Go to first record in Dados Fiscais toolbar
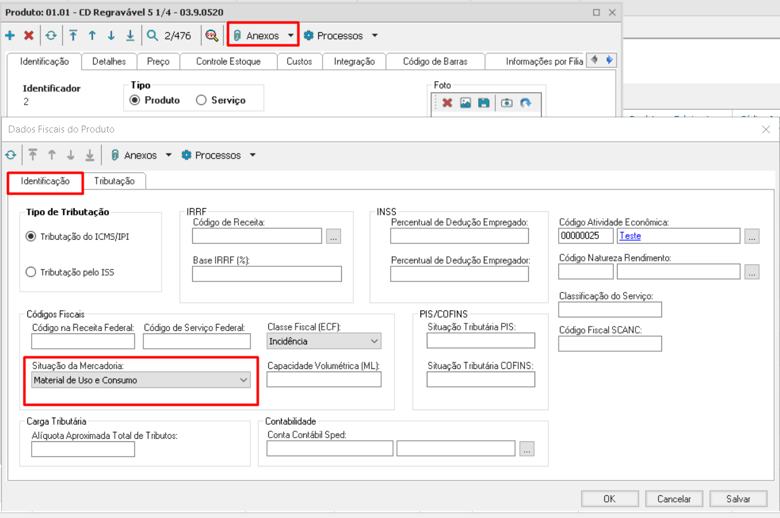Screen dimensions: 780x518 [x=33, y=155]
